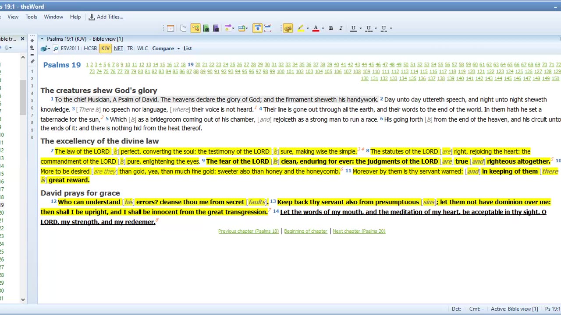Go to Psalms chapter 20
The image size is (561, 315).
[197, 65]
